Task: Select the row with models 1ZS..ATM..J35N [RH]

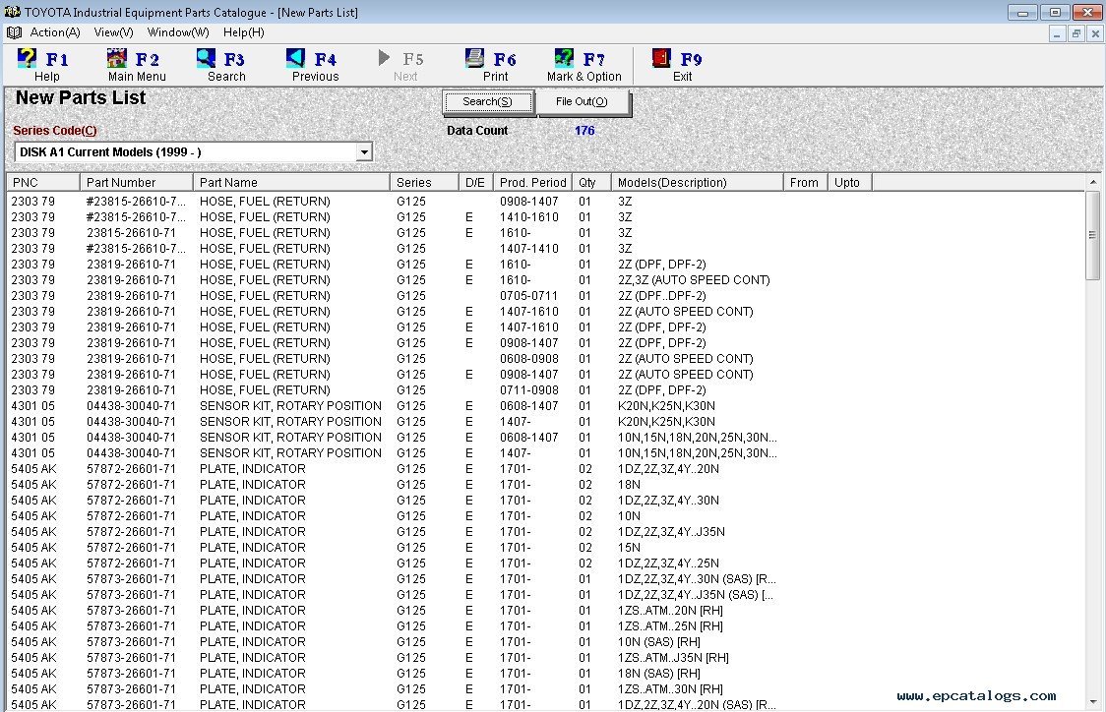Action: tap(545, 658)
